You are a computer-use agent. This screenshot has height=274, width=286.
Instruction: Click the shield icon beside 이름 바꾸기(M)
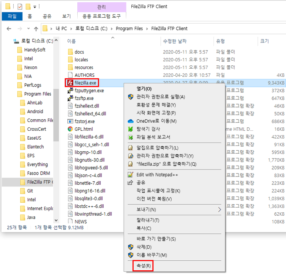pos(131,255)
